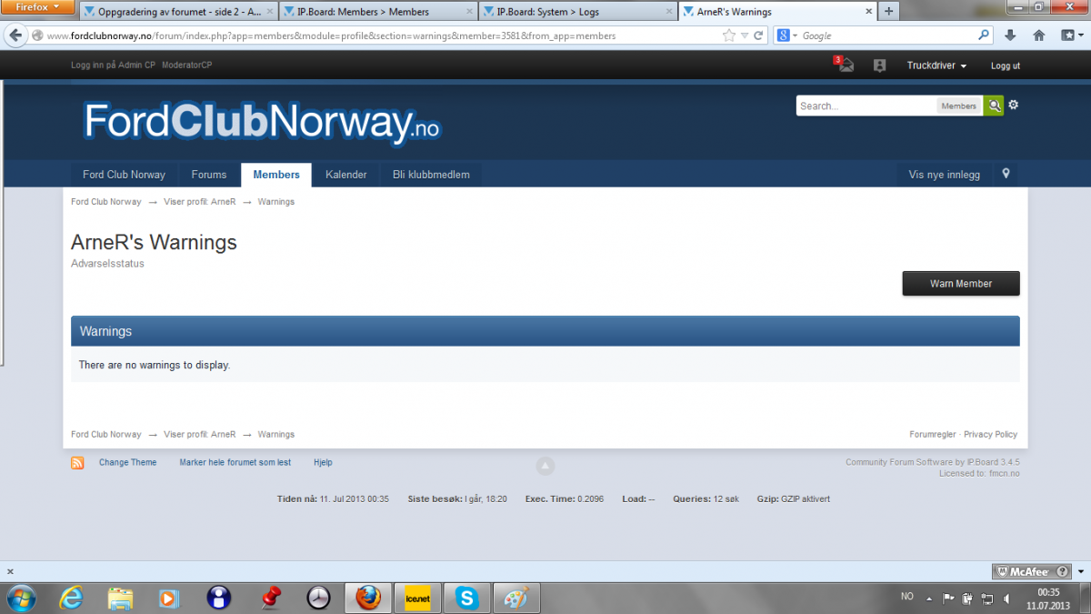Open Skype from the taskbar
The image size is (1091, 614).
point(467,598)
